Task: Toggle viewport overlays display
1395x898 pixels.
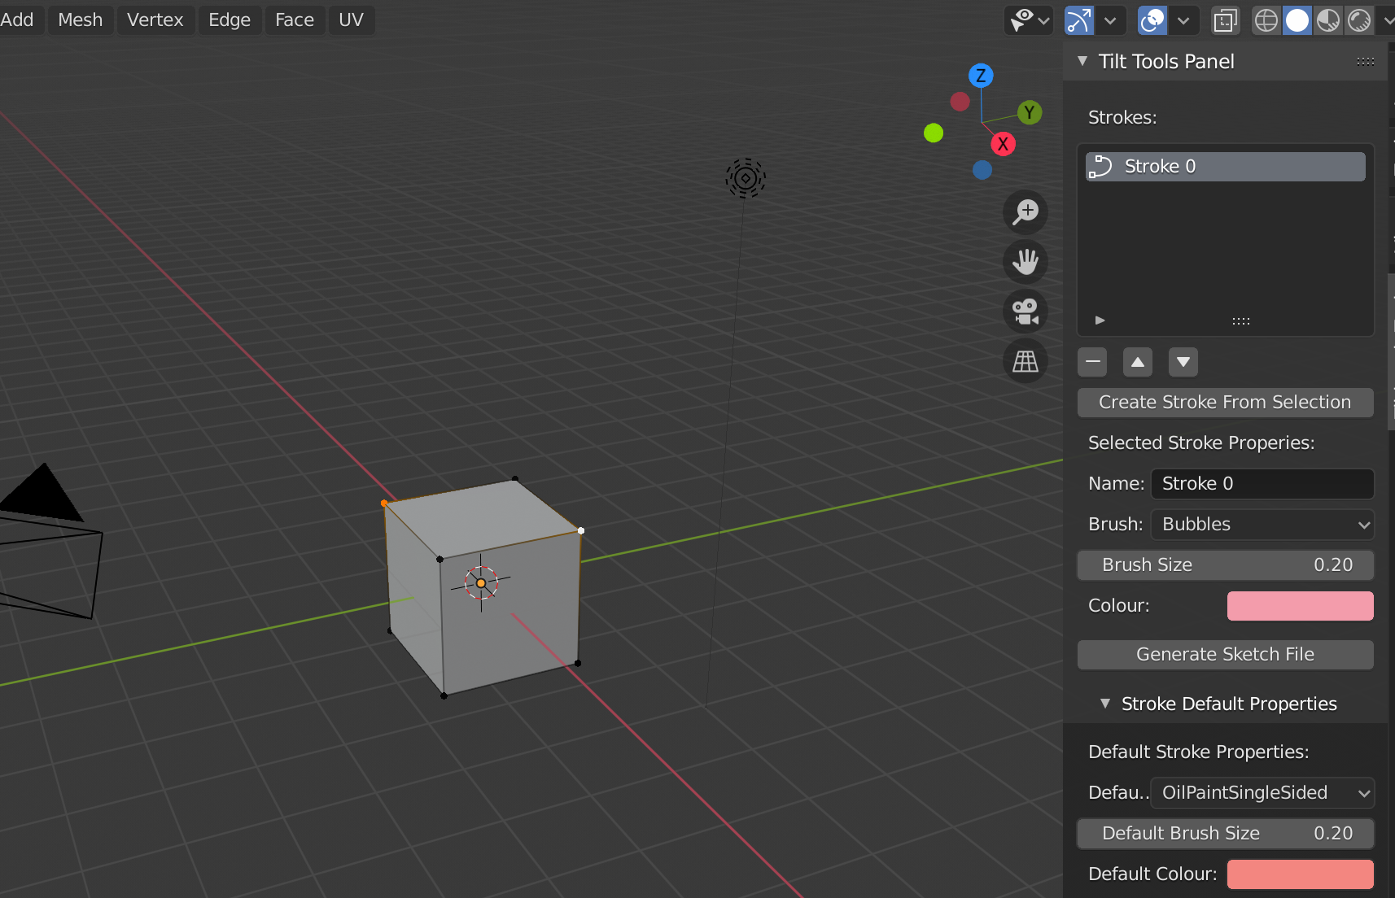Action: (1152, 20)
